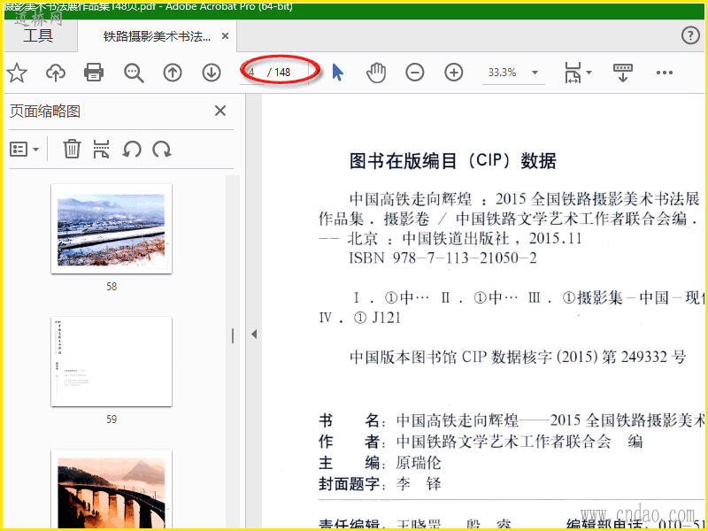Expand the fit page options arrow
Image resolution: width=708 pixels, height=531 pixels.
pyautogui.click(x=589, y=73)
